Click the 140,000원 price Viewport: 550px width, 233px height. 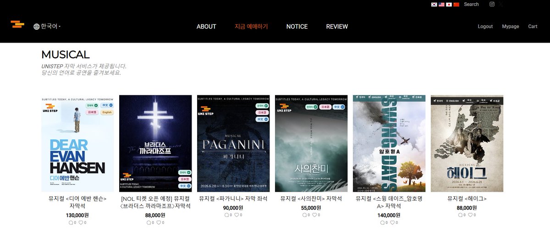[x=389, y=215]
